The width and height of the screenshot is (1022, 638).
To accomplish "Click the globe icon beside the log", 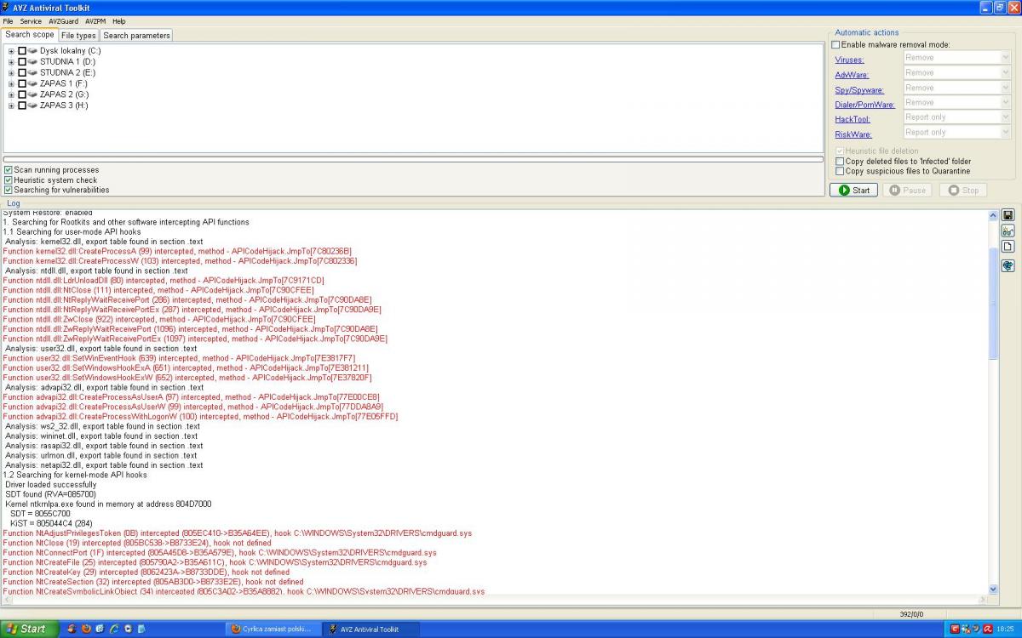I will pyautogui.click(x=1008, y=265).
